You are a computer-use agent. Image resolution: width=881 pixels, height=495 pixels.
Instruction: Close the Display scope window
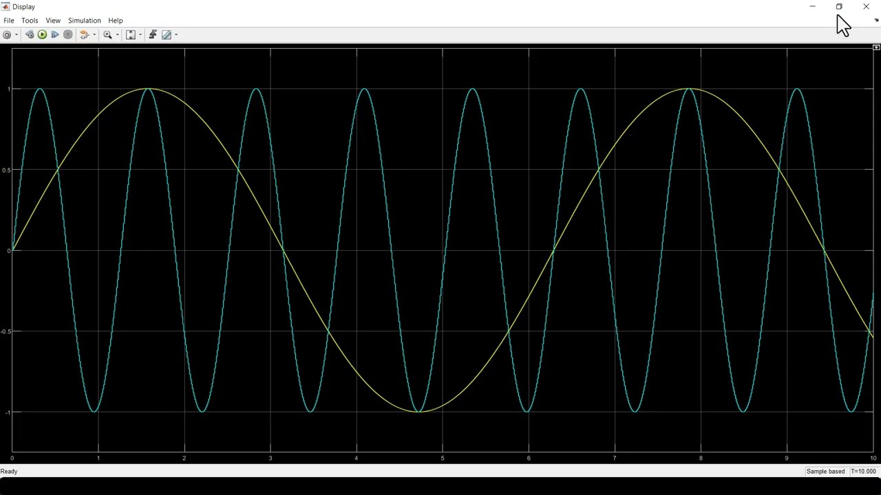866,7
